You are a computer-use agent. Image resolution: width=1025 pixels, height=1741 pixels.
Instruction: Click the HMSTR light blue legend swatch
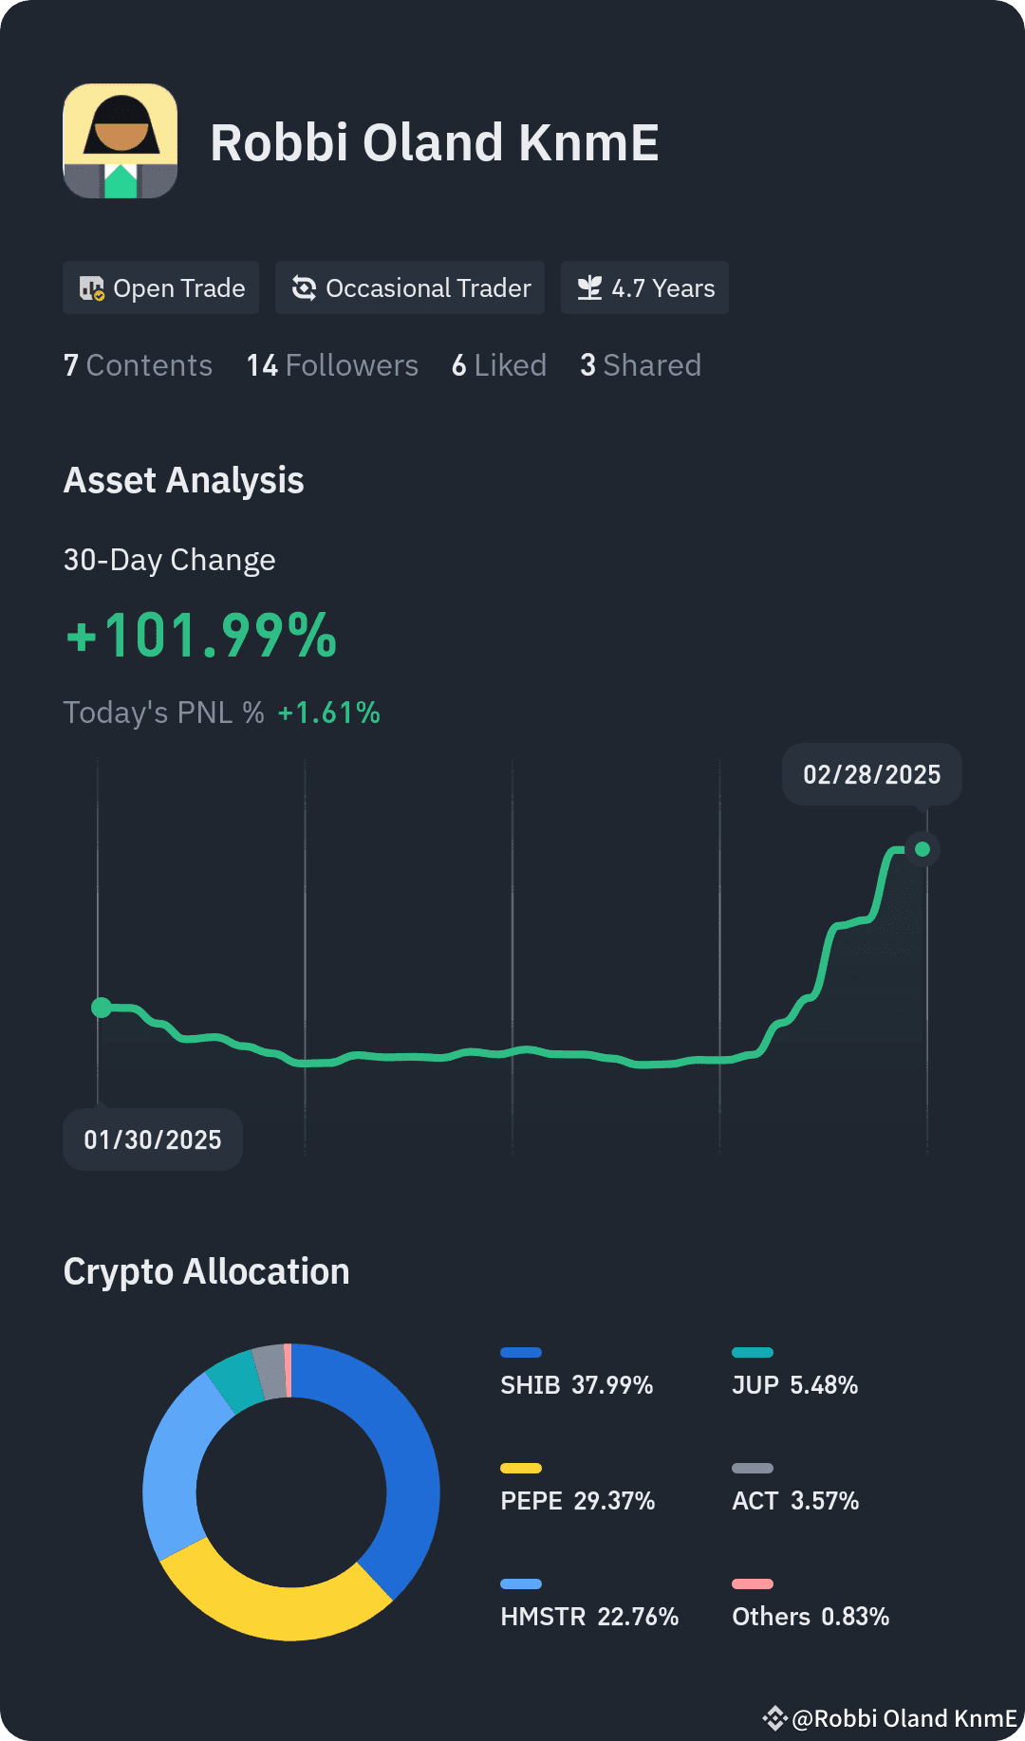pyautogui.click(x=521, y=1584)
